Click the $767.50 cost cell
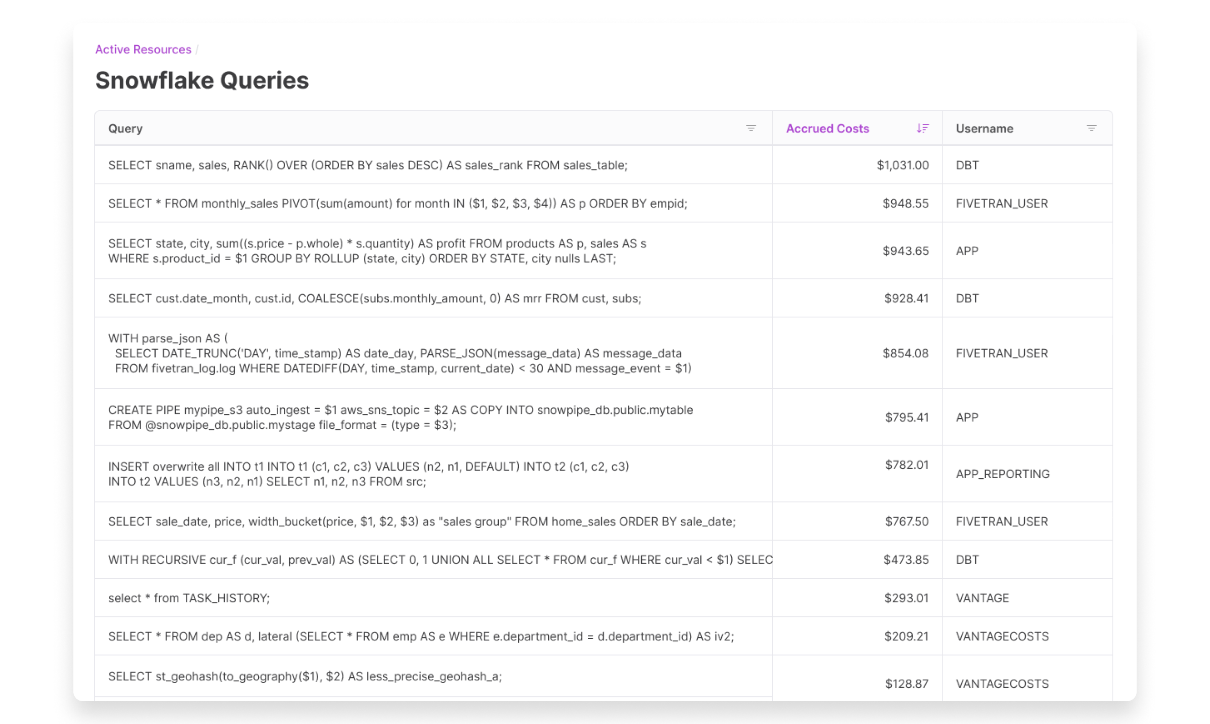The image size is (1210, 724). coord(907,521)
